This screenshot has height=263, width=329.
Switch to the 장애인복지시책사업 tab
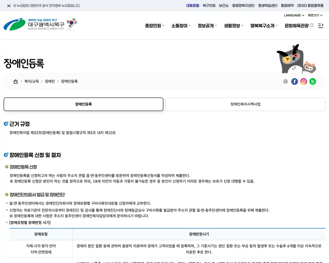[x=245, y=104]
